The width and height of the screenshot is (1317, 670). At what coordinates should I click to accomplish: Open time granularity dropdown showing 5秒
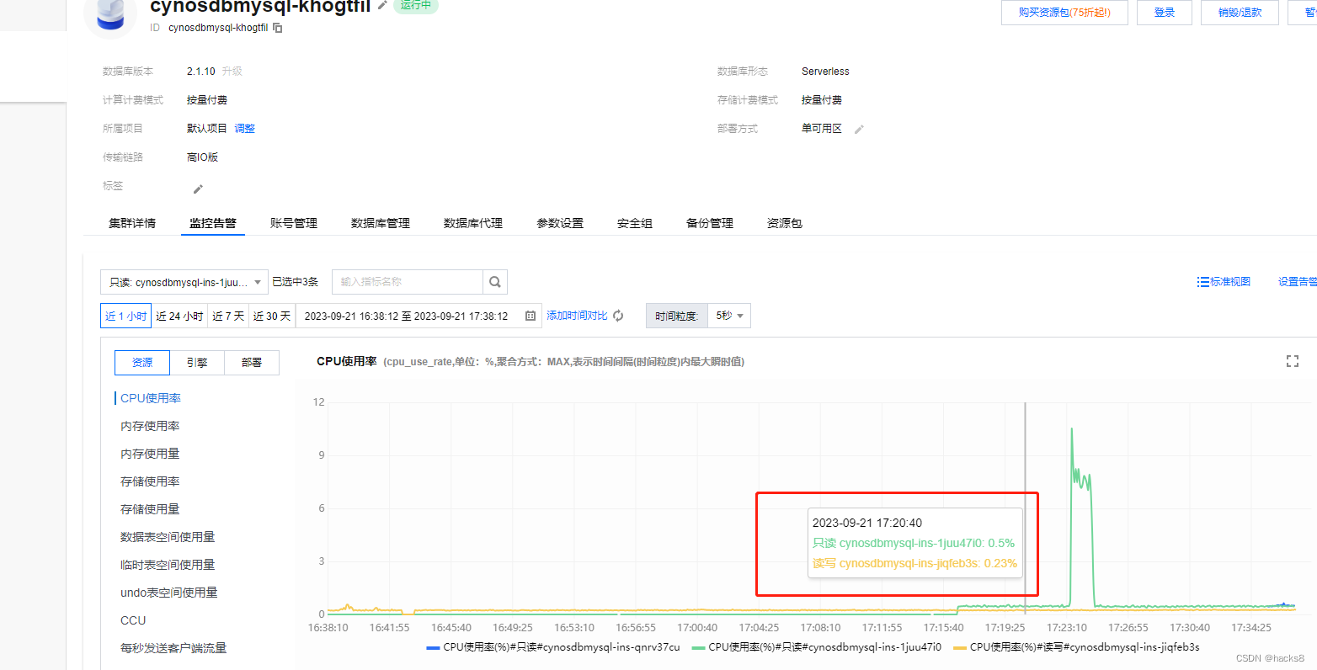point(729,316)
